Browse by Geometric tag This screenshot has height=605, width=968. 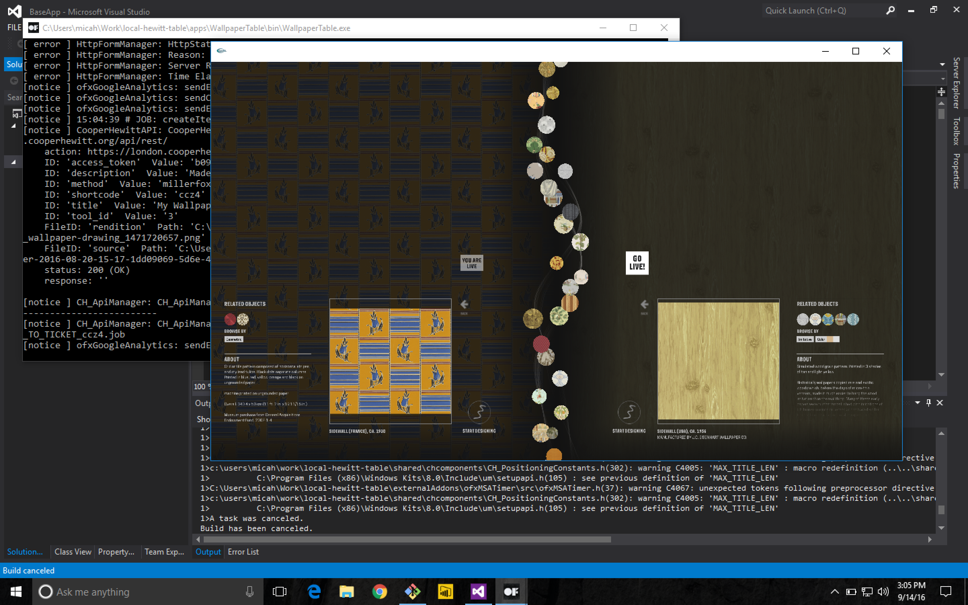click(x=234, y=339)
